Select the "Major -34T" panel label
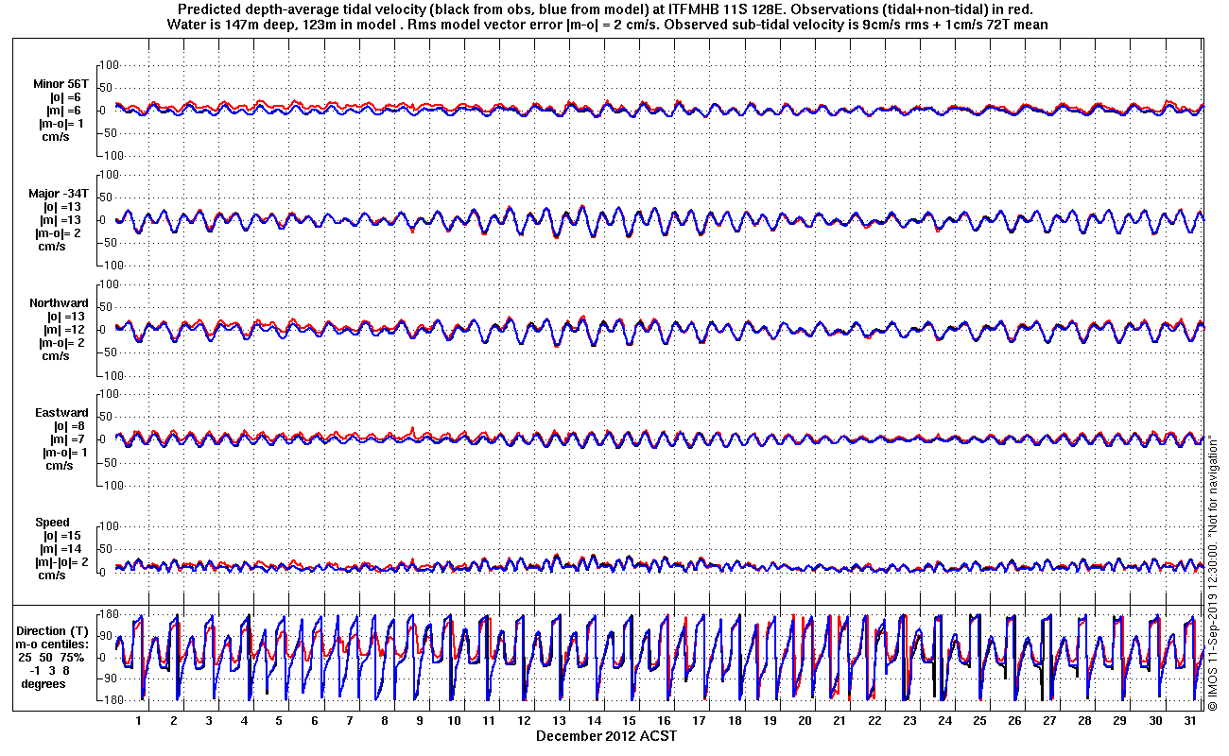This screenshot has height=756, width=1229. coord(60,193)
